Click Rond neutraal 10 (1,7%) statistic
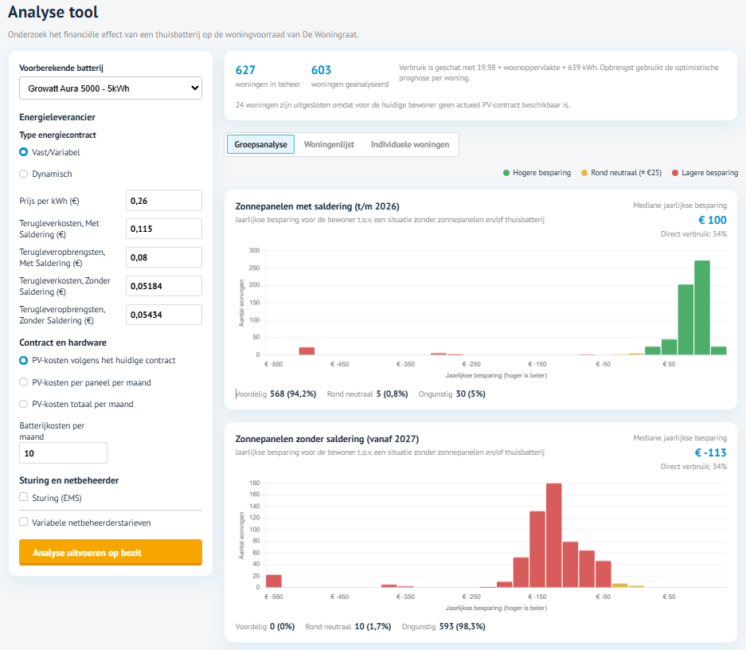Screen dimensions: 746x650 tap(348, 627)
